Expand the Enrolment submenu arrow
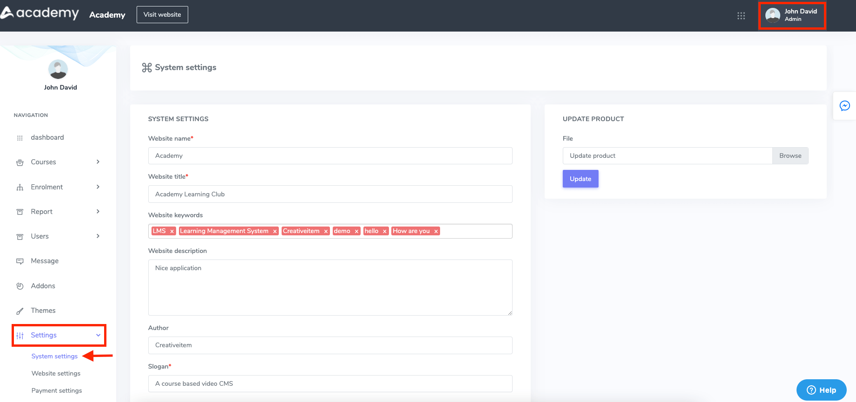The height and width of the screenshot is (402, 856). point(98,187)
